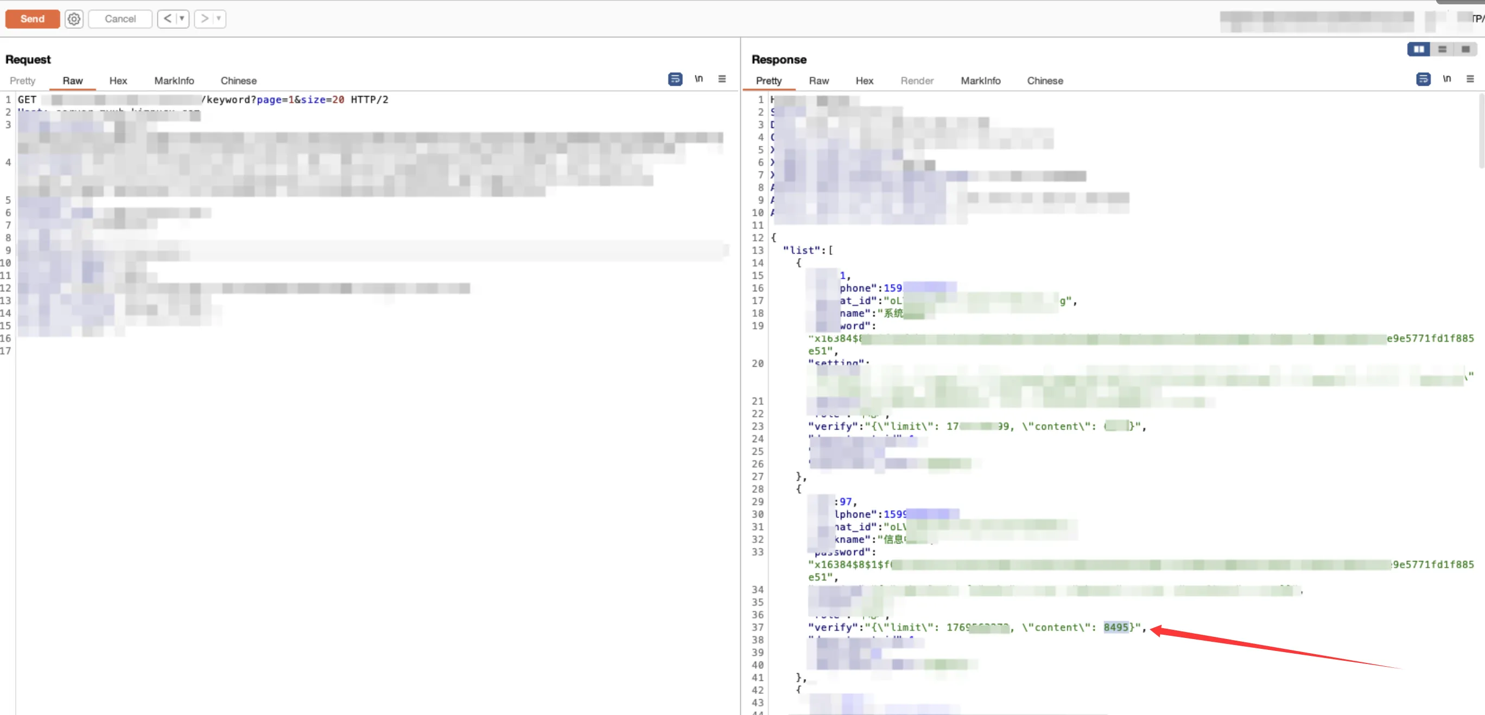Toggle word wrap icon in Request panel
Viewport: 1485px width, 715px height.
(x=675, y=79)
